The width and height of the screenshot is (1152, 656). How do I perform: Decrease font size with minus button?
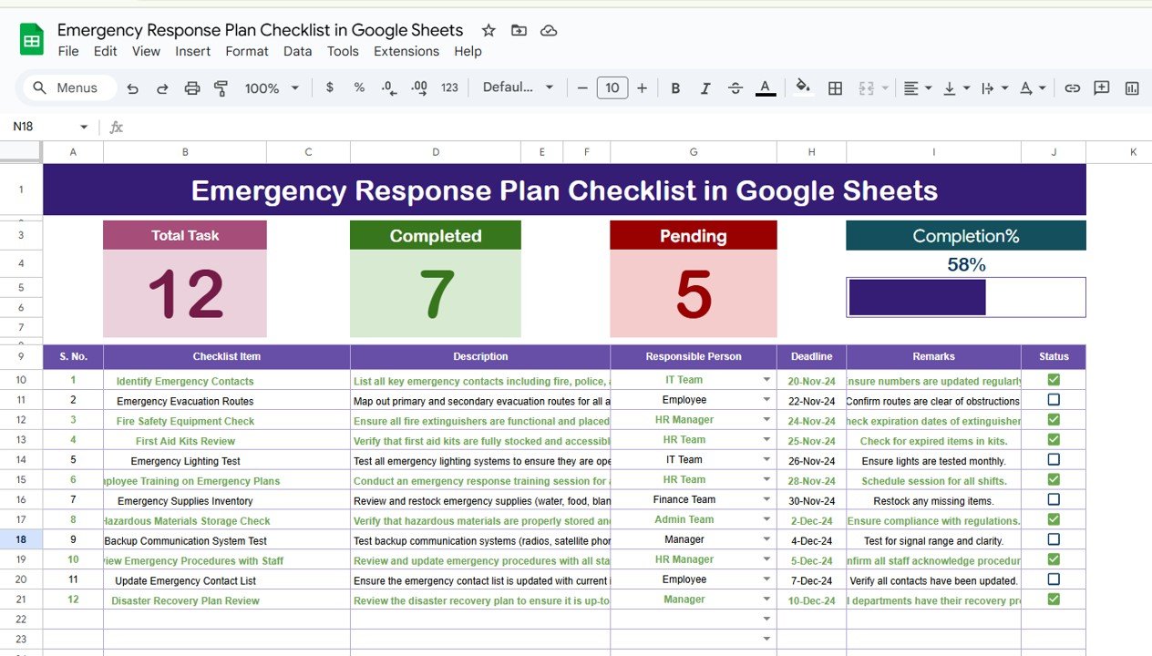[x=582, y=87]
